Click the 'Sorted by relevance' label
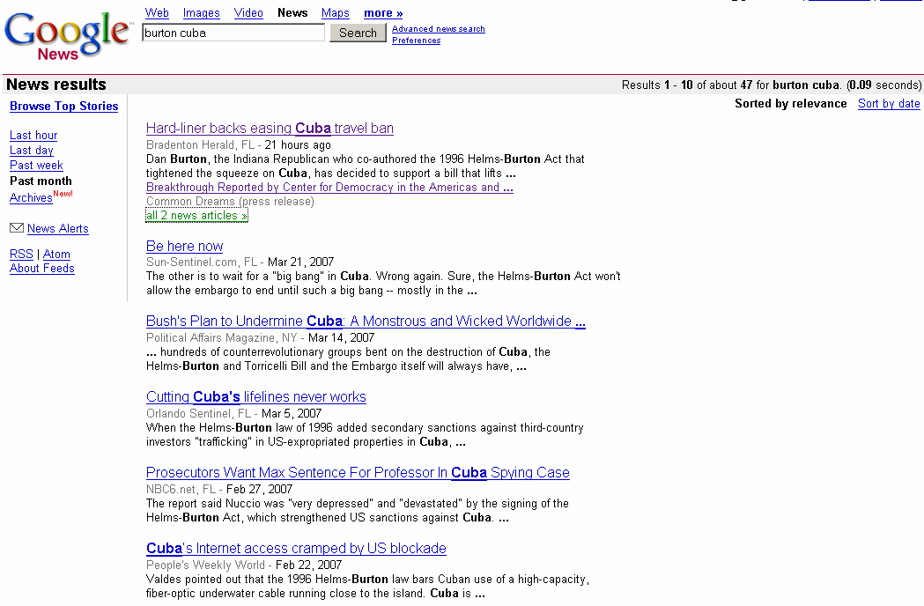 (790, 104)
